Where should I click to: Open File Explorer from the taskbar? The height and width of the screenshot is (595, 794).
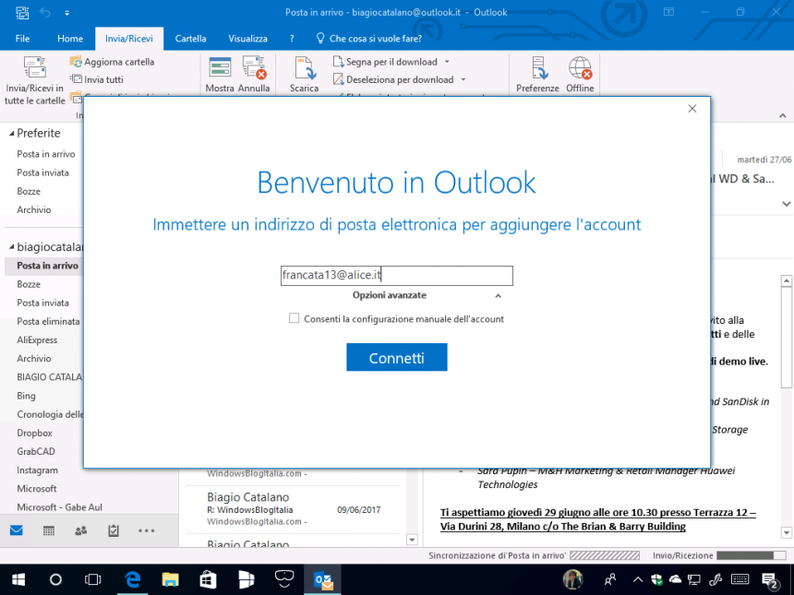[171, 580]
